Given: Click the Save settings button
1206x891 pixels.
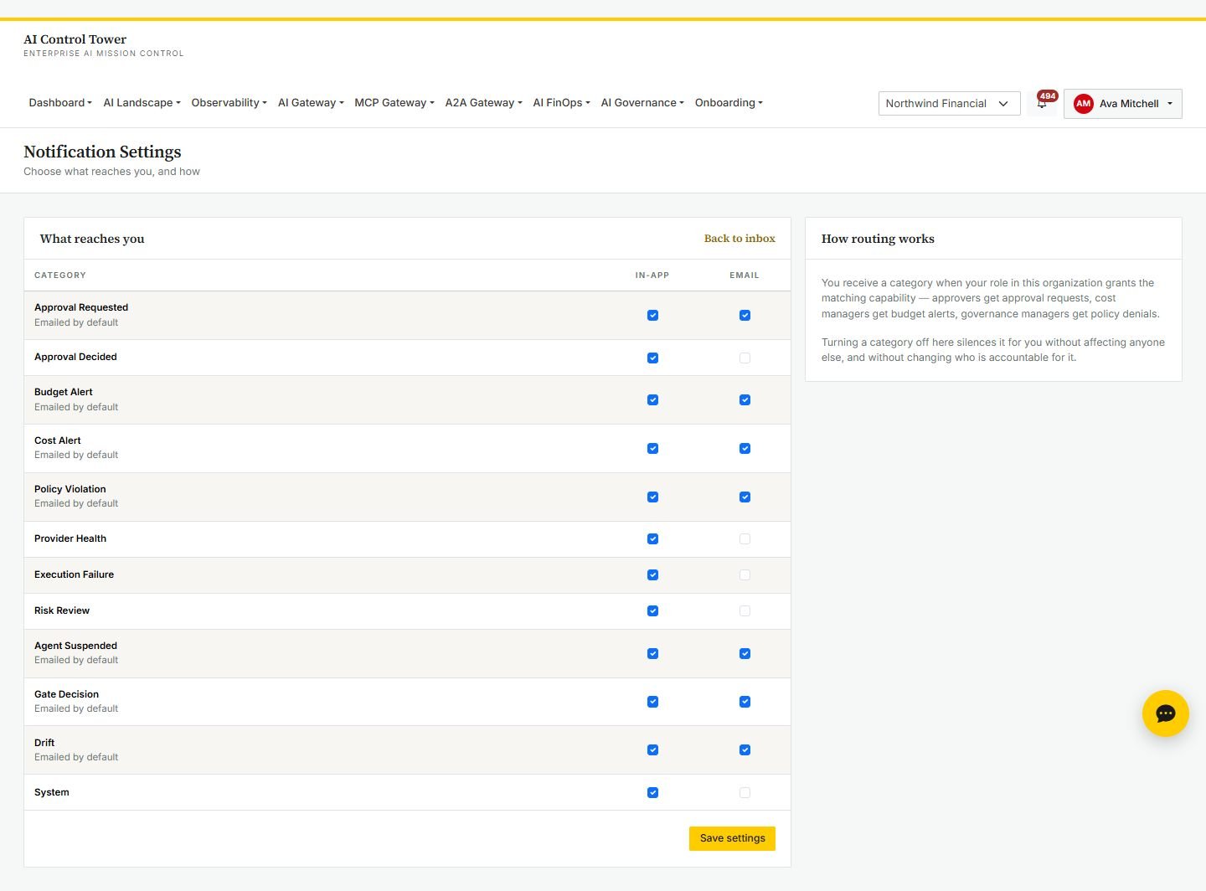Looking at the screenshot, I should [732, 838].
